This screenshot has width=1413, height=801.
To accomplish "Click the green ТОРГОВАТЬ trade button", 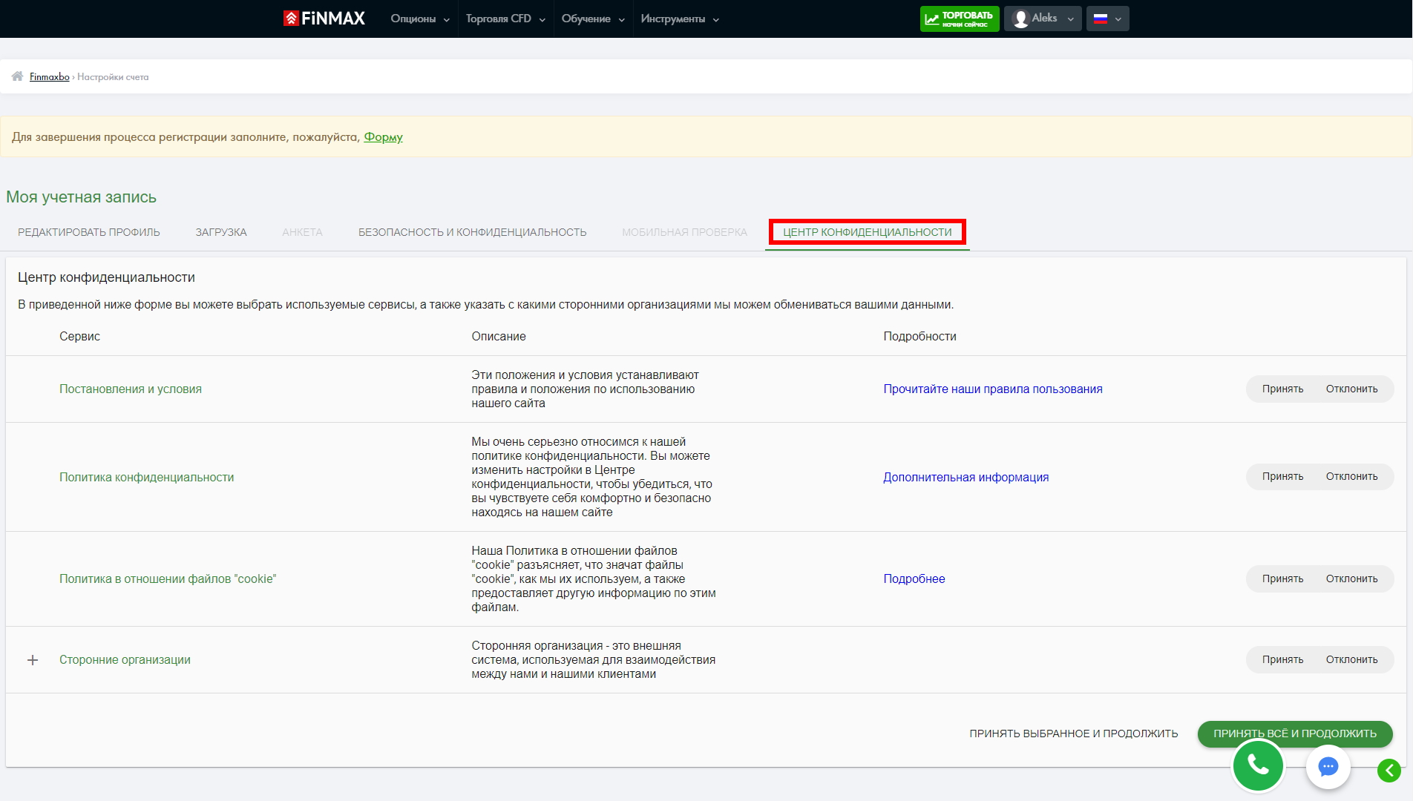I will (x=959, y=19).
